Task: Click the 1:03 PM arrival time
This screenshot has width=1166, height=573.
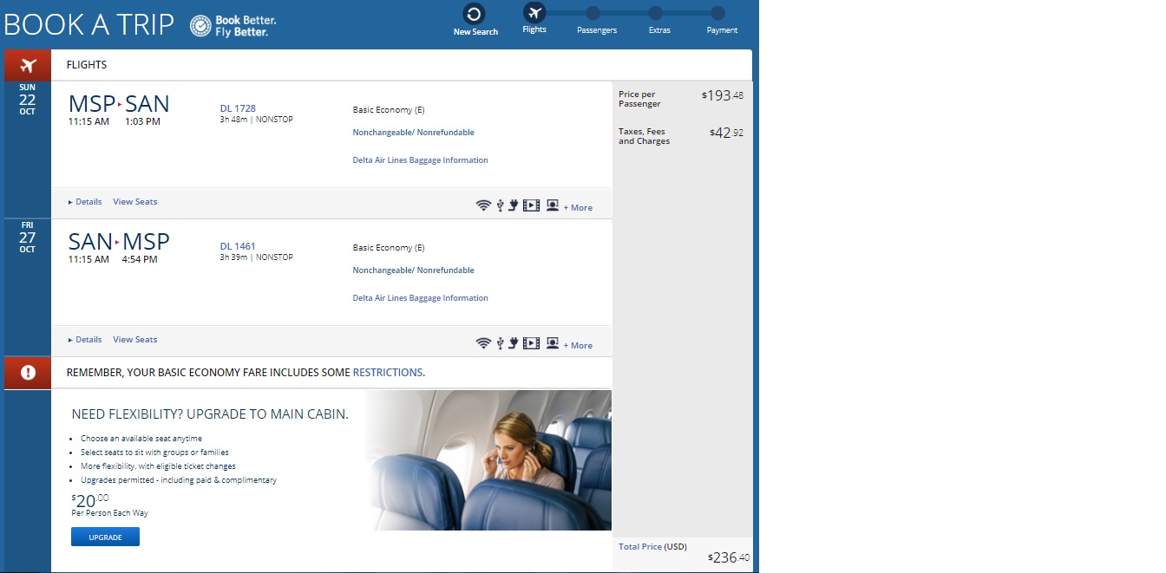Action: coord(142,122)
